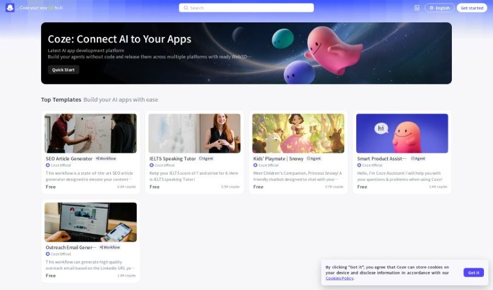Click 'Latest AI app development platform' text

click(x=86, y=50)
